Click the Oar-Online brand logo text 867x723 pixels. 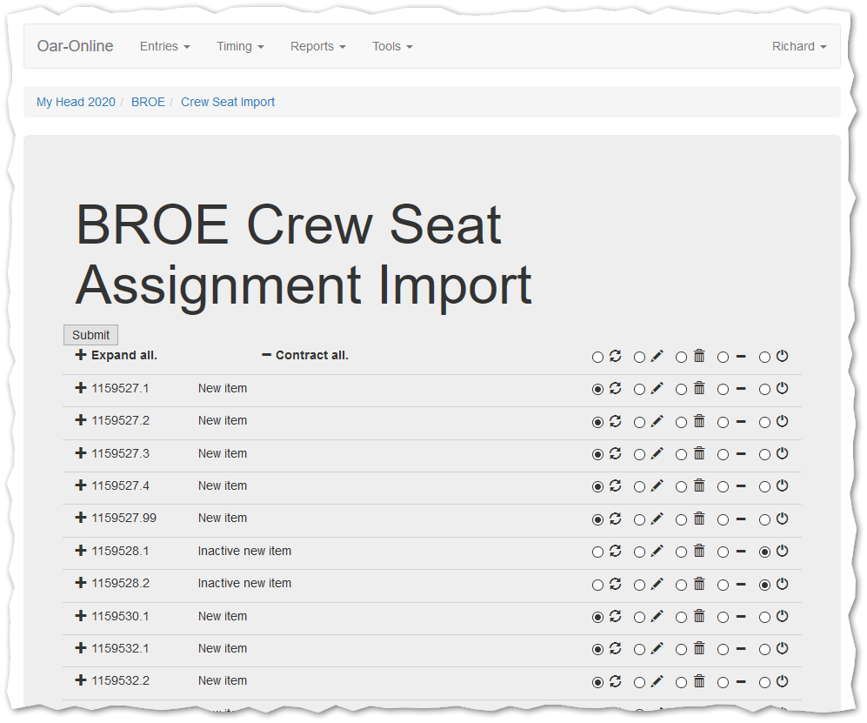[x=75, y=46]
